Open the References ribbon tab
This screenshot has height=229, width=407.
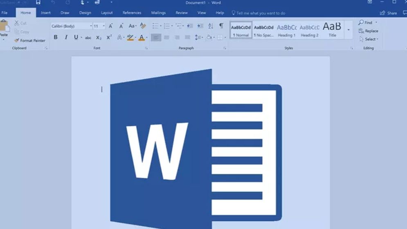132,13
